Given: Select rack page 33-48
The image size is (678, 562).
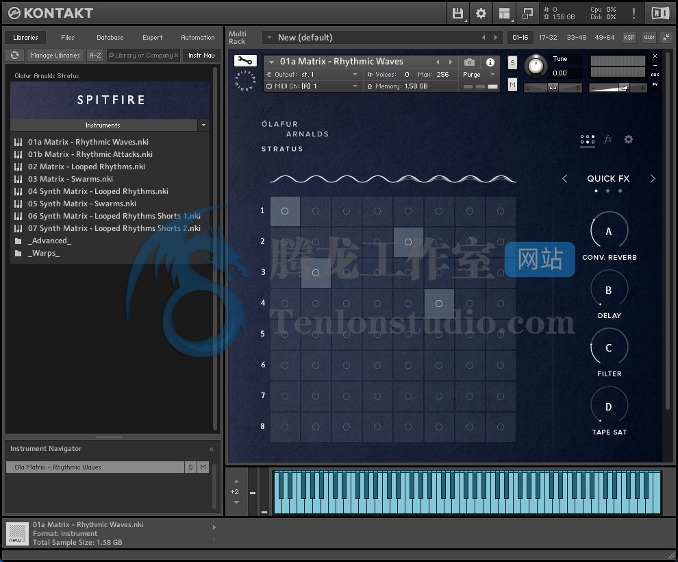Looking at the screenshot, I should point(576,38).
